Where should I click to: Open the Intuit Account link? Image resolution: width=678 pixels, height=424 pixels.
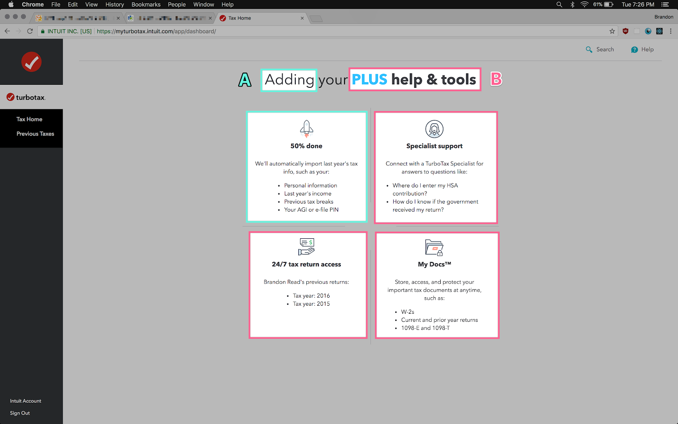coord(25,401)
